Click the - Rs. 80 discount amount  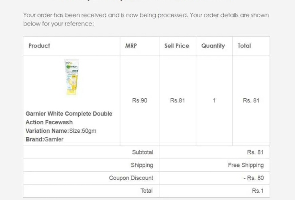tap(253, 178)
